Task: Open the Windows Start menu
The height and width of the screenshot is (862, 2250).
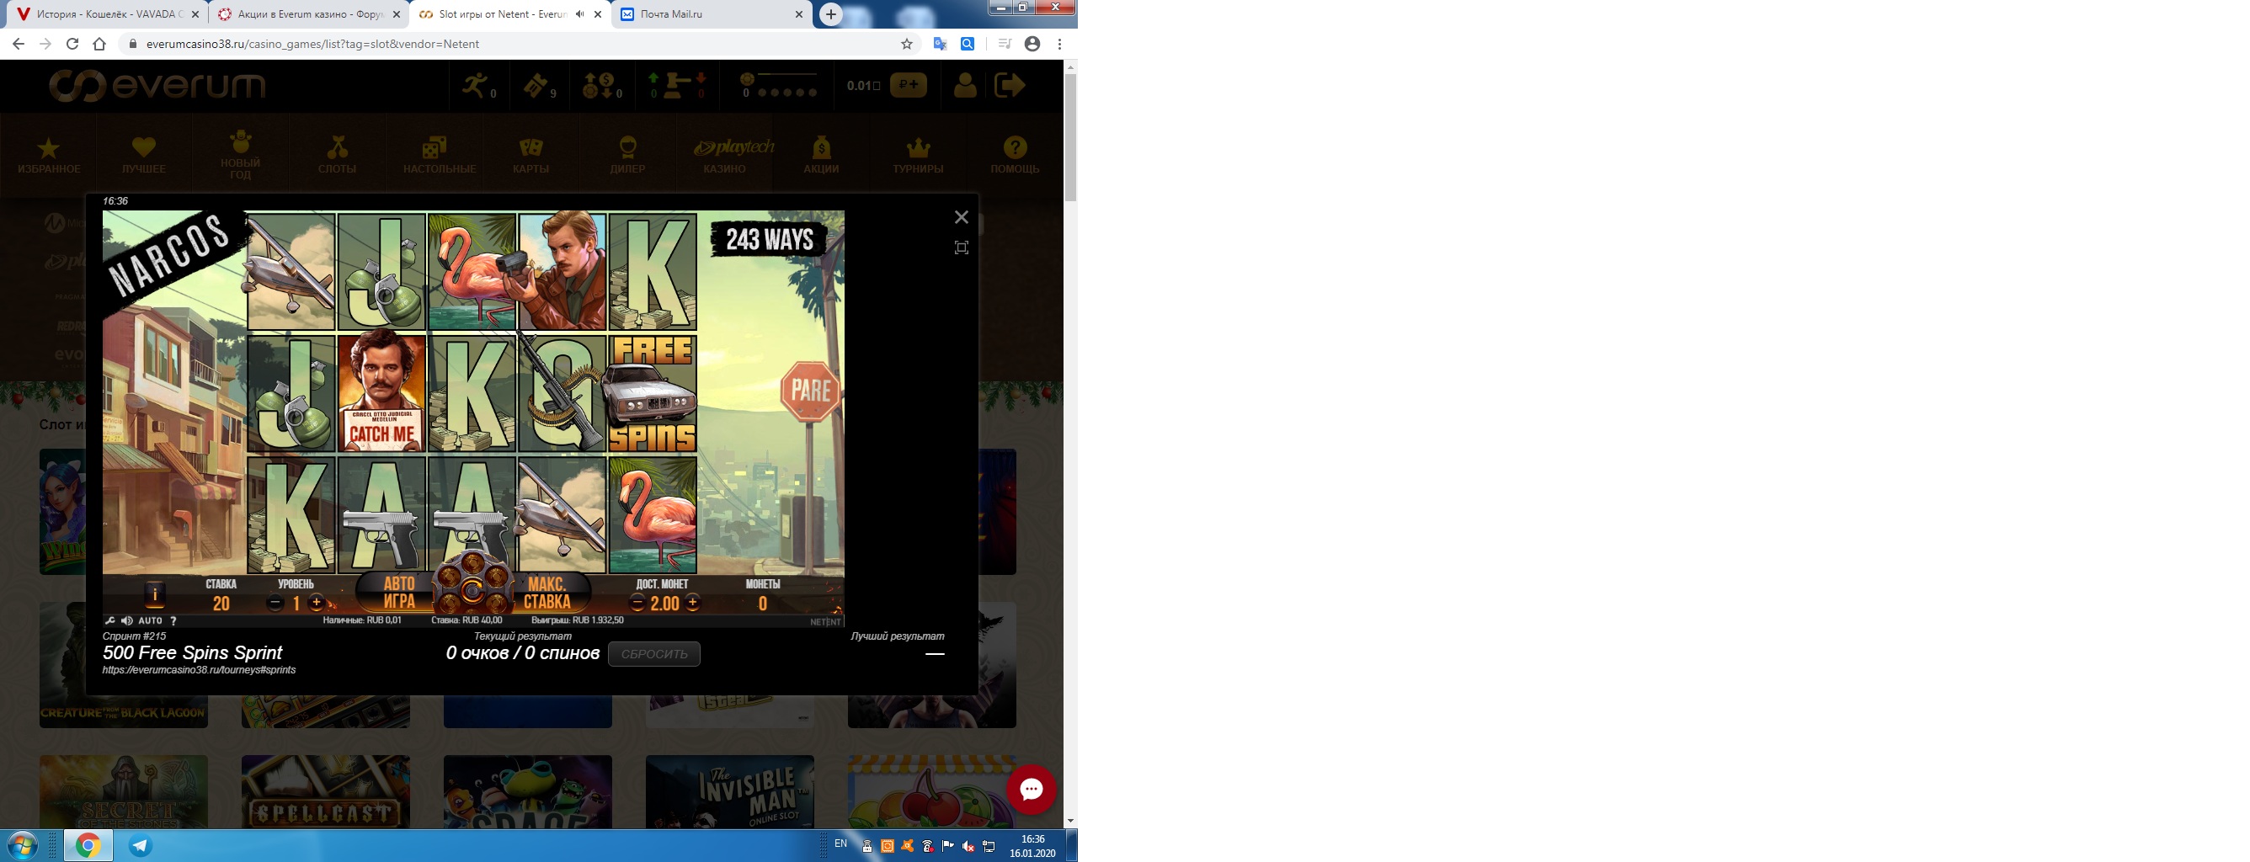Action: pyautogui.click(x=23, y=845)
